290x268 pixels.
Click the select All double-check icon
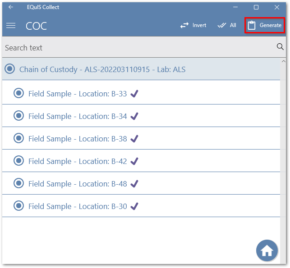point(221,25)
